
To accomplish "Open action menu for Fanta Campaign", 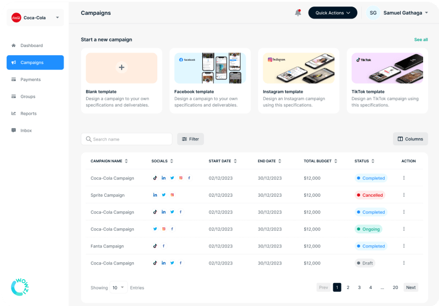I will point(404,246).
